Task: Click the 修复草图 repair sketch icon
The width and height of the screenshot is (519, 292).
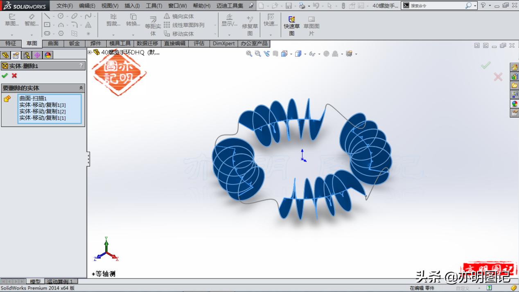Action: click(x=250, y=23)
